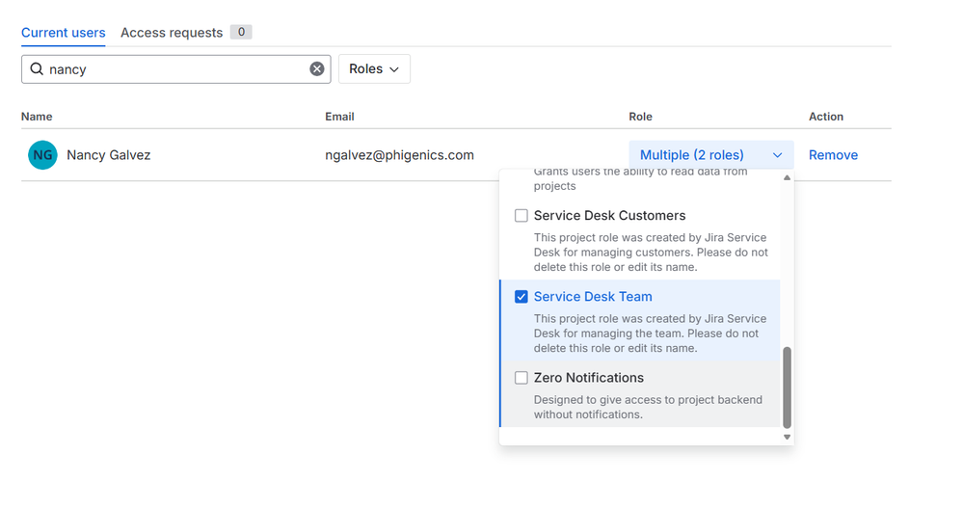963x507 pixels.
Task: Click the Action column header
Action: click(826, 117)
